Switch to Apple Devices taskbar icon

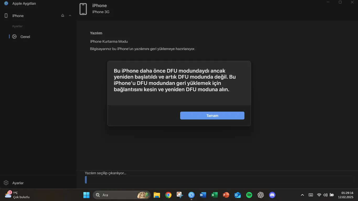click(x=191, y=195)
